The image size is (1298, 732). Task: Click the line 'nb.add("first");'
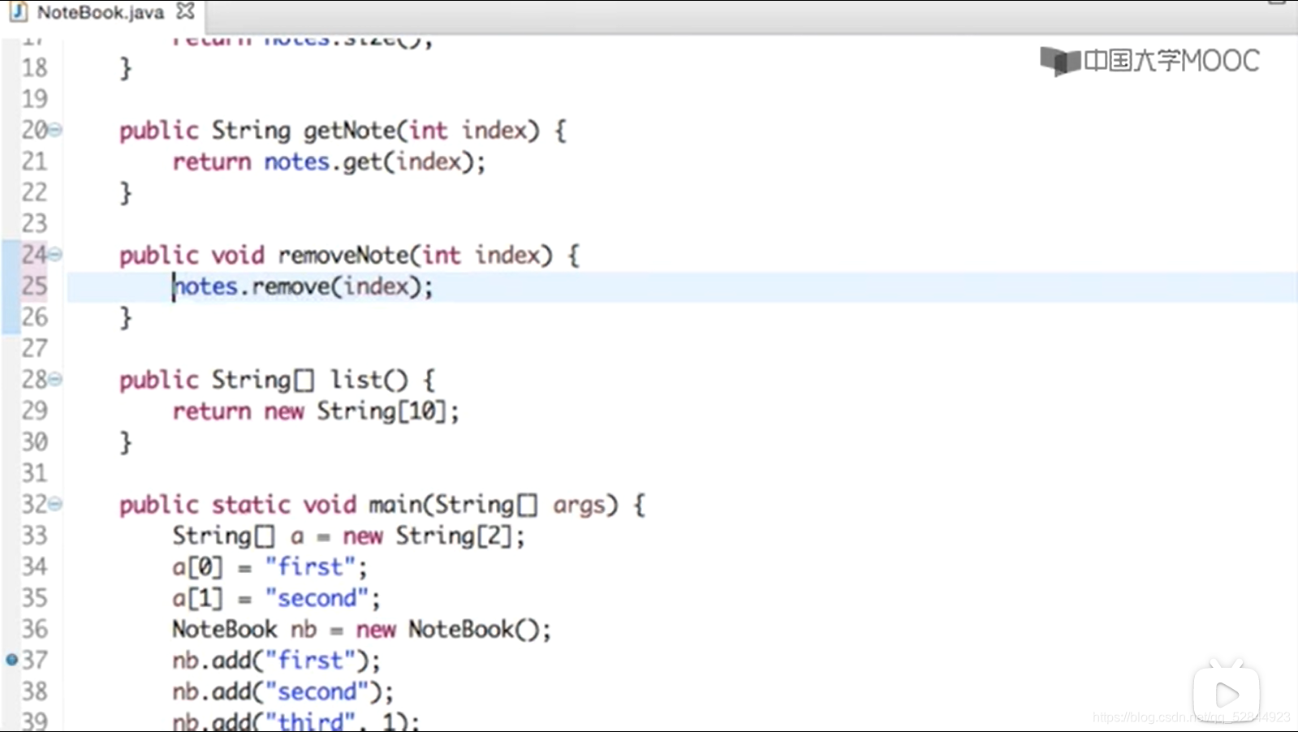276,661
